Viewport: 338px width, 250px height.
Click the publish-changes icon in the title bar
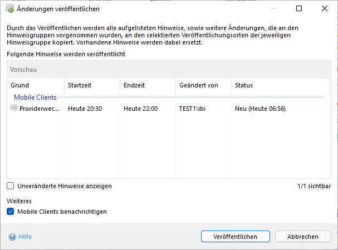[x=9, y=9]
